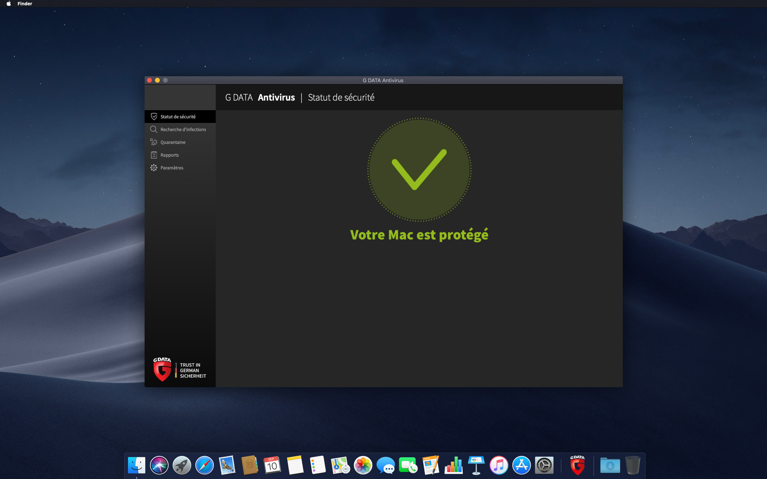
Task: Open Reminders list icon in Dock
Action: (318, 465)
